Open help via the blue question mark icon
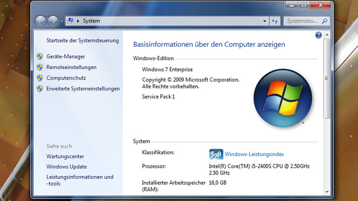358x201 pixels. click(318, 35)
